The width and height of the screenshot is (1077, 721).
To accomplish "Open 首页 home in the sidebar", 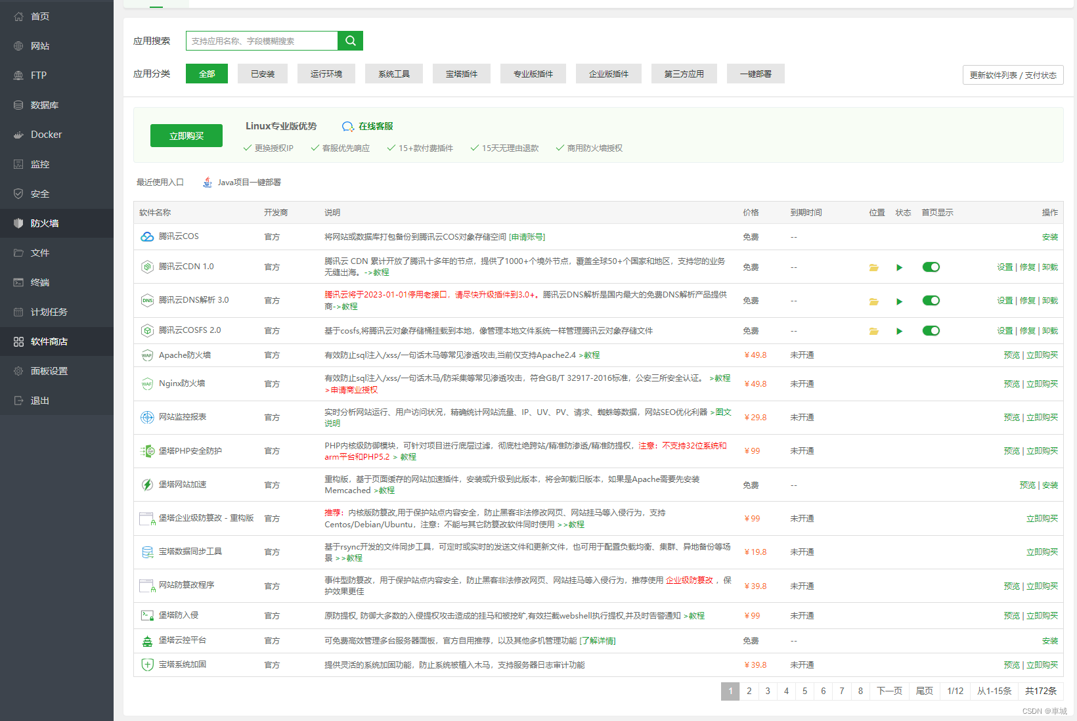I will tap(56, 16).
